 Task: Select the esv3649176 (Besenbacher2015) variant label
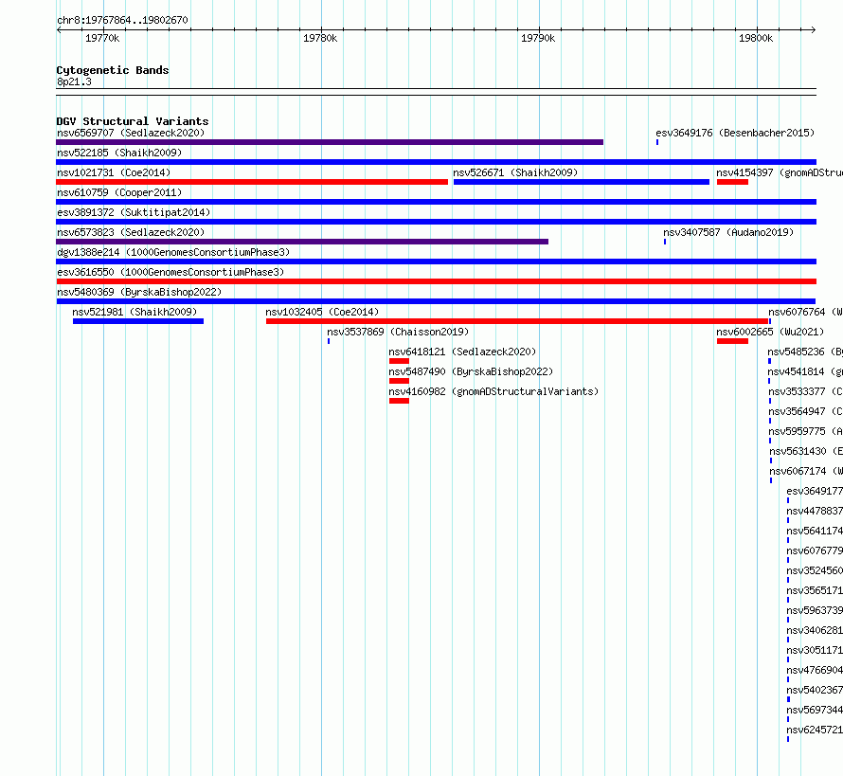tap(735, 133)
